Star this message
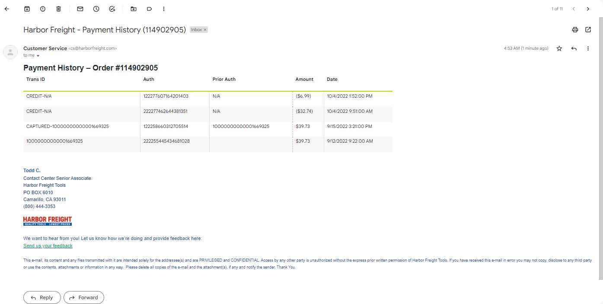 click(x=559, y=48)
